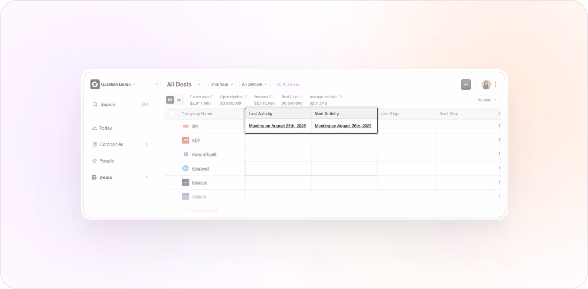Click the Companies building icon

point(94,144)
